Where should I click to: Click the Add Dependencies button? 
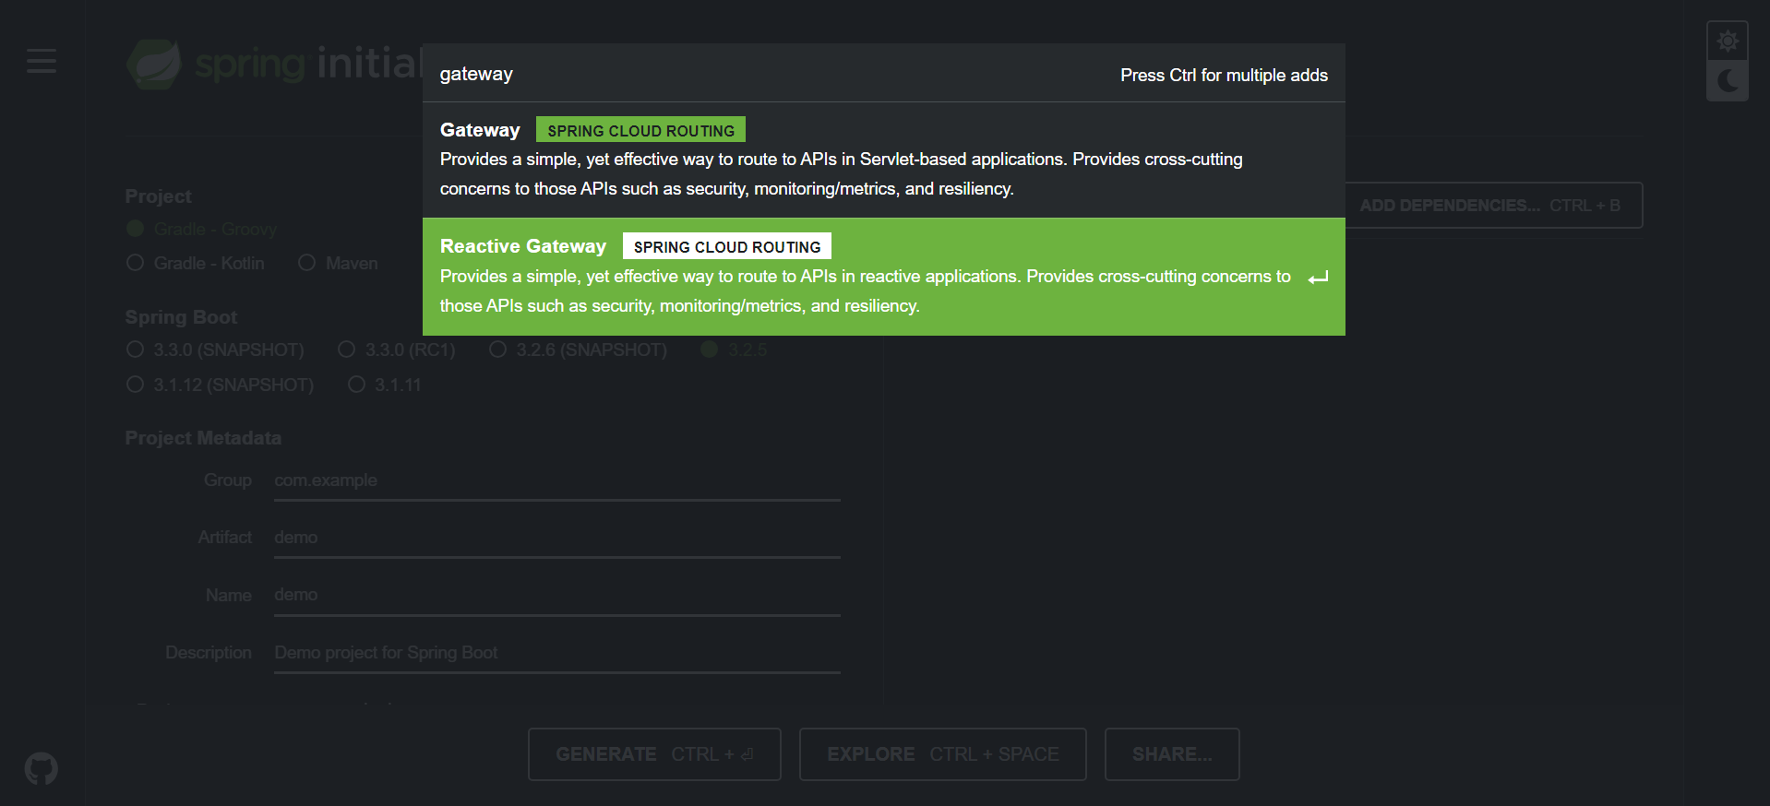1493,206
